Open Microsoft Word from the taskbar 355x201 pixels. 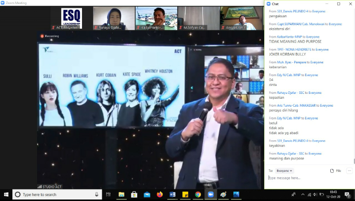coord(172,195)
